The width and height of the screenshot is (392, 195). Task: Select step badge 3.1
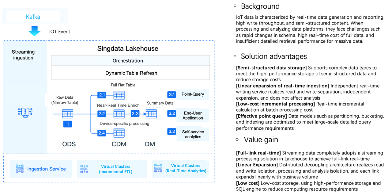tap(171, 94)
